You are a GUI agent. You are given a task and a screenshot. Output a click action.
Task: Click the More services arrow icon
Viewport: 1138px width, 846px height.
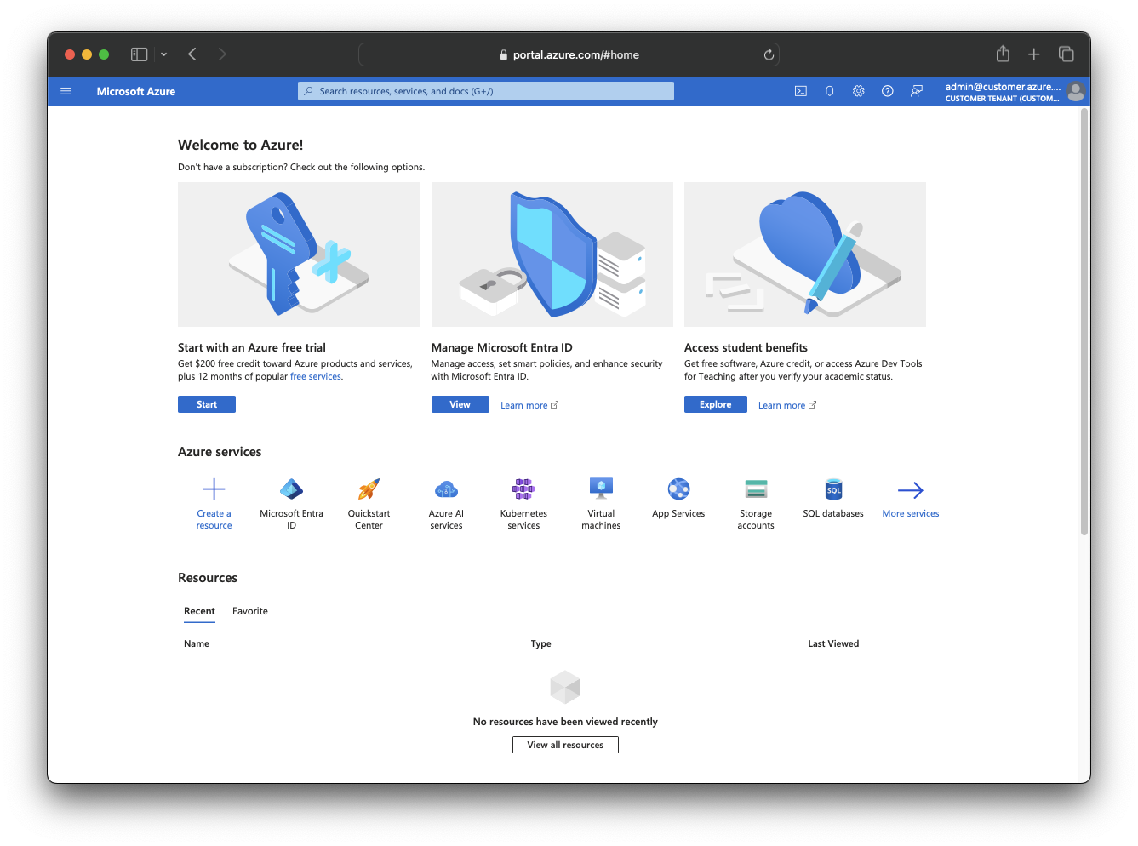[x=910, y=489]
